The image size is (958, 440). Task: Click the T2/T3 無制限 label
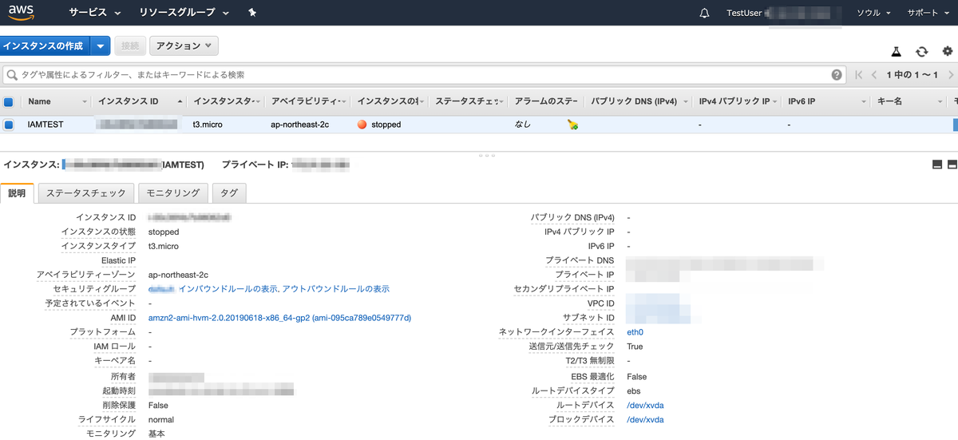pos(589,361)
